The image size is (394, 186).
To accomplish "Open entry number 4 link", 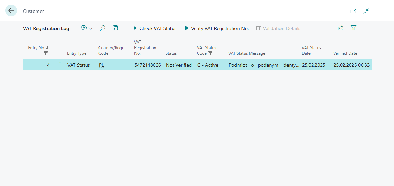I will click(48, 65).
